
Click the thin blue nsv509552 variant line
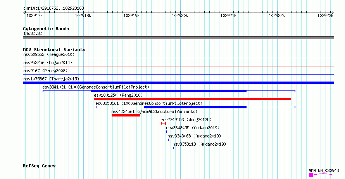tap(178, 58)
